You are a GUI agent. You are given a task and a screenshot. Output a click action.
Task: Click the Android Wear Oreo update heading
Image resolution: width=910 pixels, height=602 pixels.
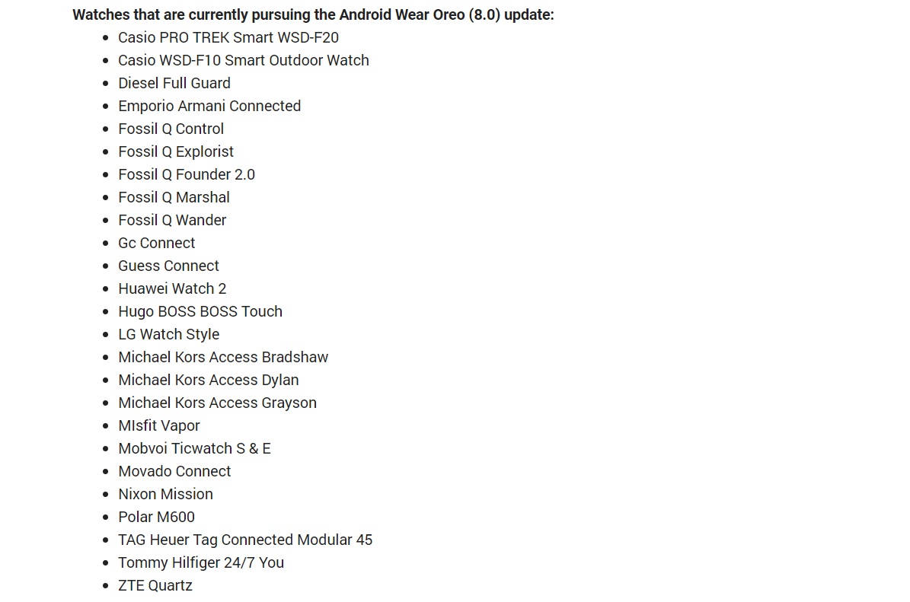[314, 15]
